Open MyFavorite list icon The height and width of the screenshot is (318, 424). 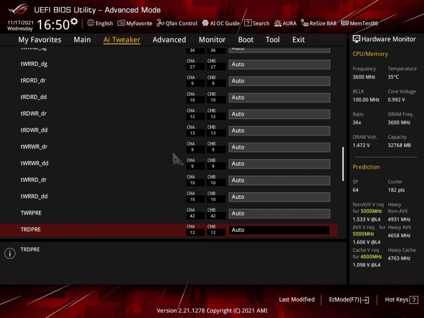click(x=121, y=23)
